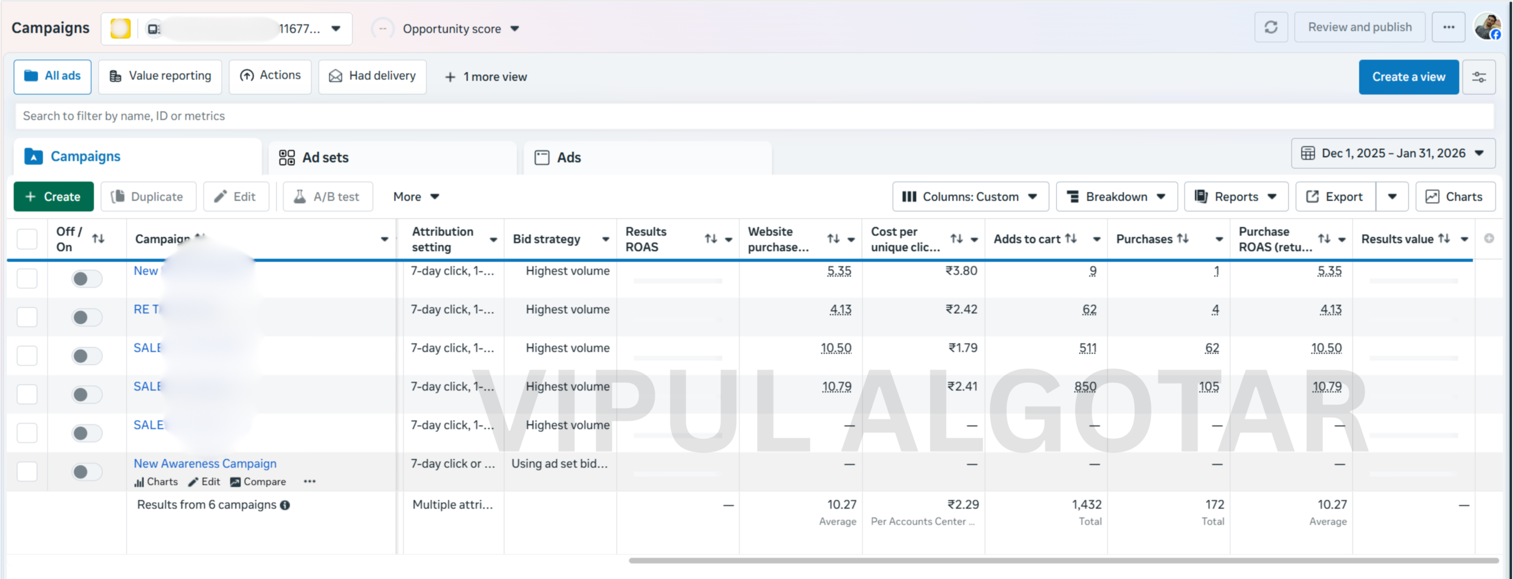Screen dimensions: 1513x579
Task: Check the select-all campaigns header checkbox
Action: pyautogui.click(x=27, y=239)
